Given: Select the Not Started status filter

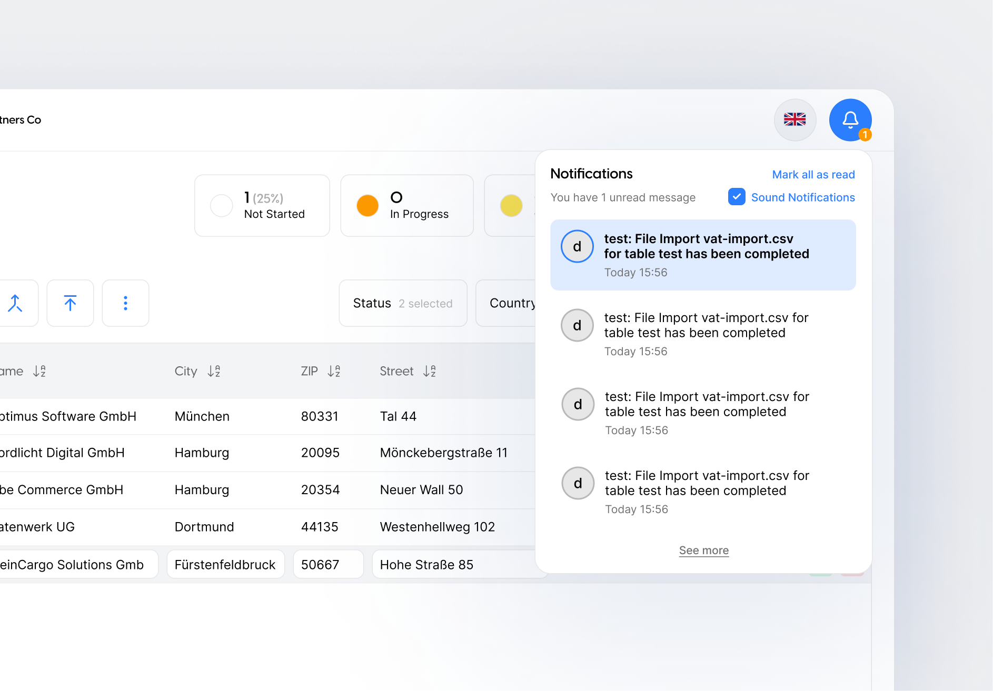Looking at the screenshot, I should point(262,205).
